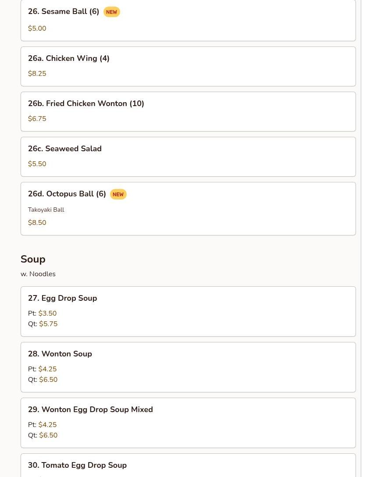This screenshot has width=370, height=477.
Task: Click the Soup section heading
Action: (33, 259)
